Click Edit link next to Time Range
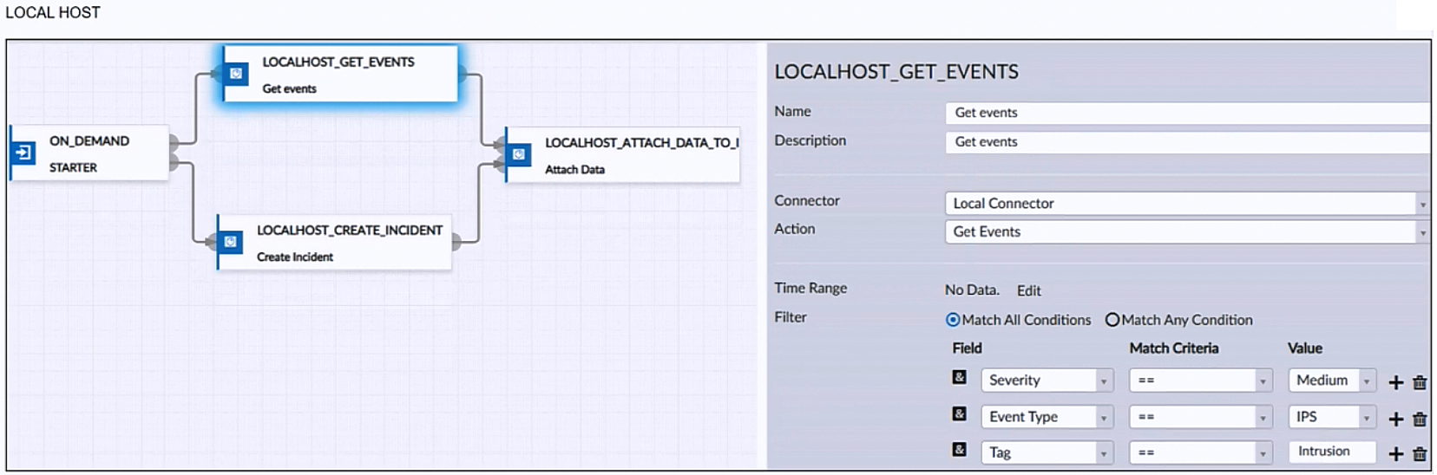1437x475 pixels. [1028, 290]
